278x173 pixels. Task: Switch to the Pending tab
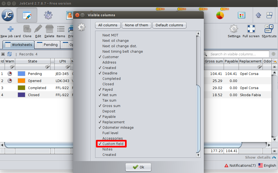click(x=47, y=45)
